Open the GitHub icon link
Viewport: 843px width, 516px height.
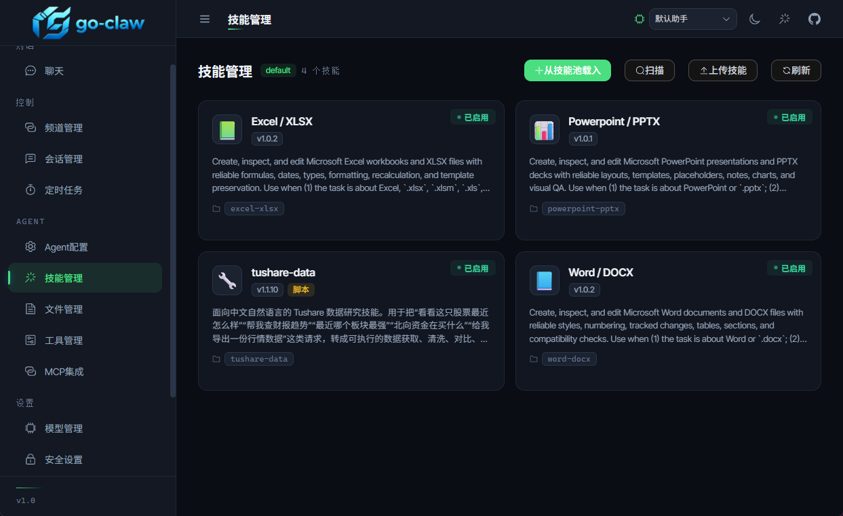[815, 19]
